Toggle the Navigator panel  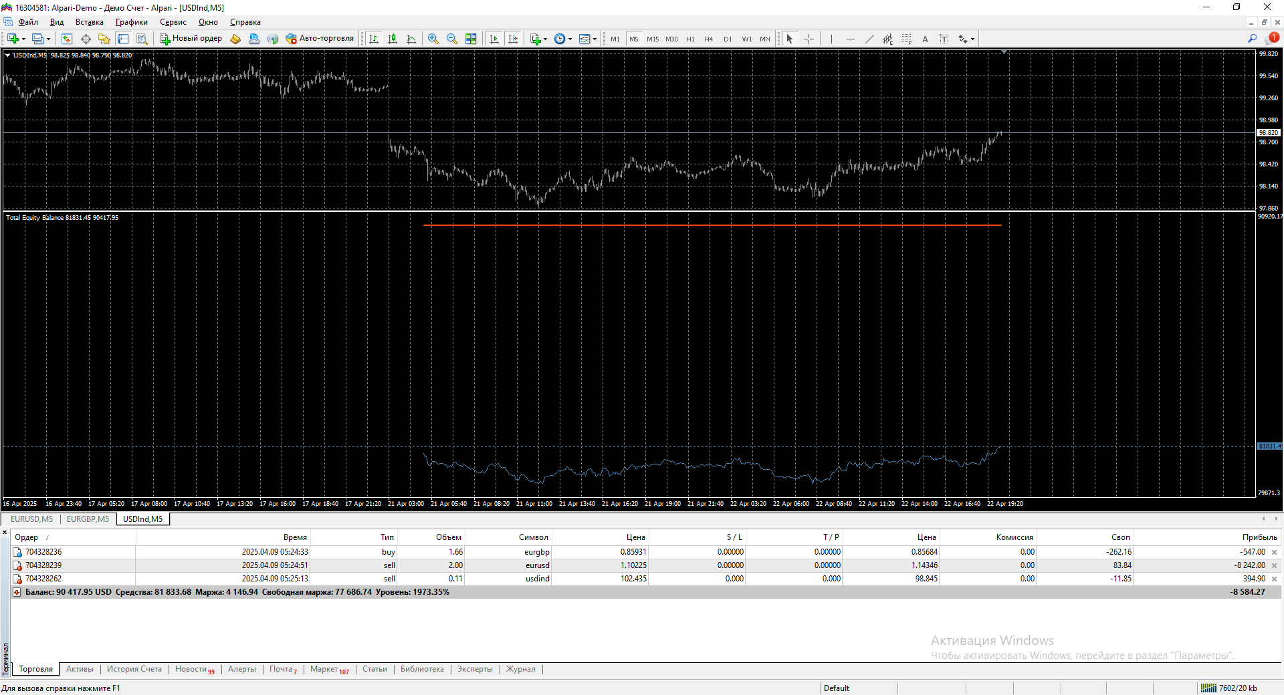pyautogui.click(x=104, y=39)
